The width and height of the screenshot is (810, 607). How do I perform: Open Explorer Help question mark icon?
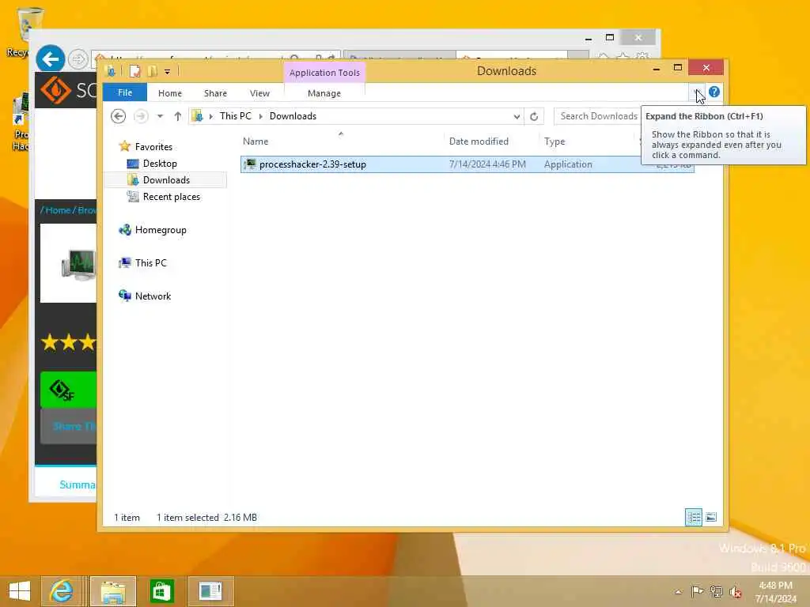coord(714,92)
